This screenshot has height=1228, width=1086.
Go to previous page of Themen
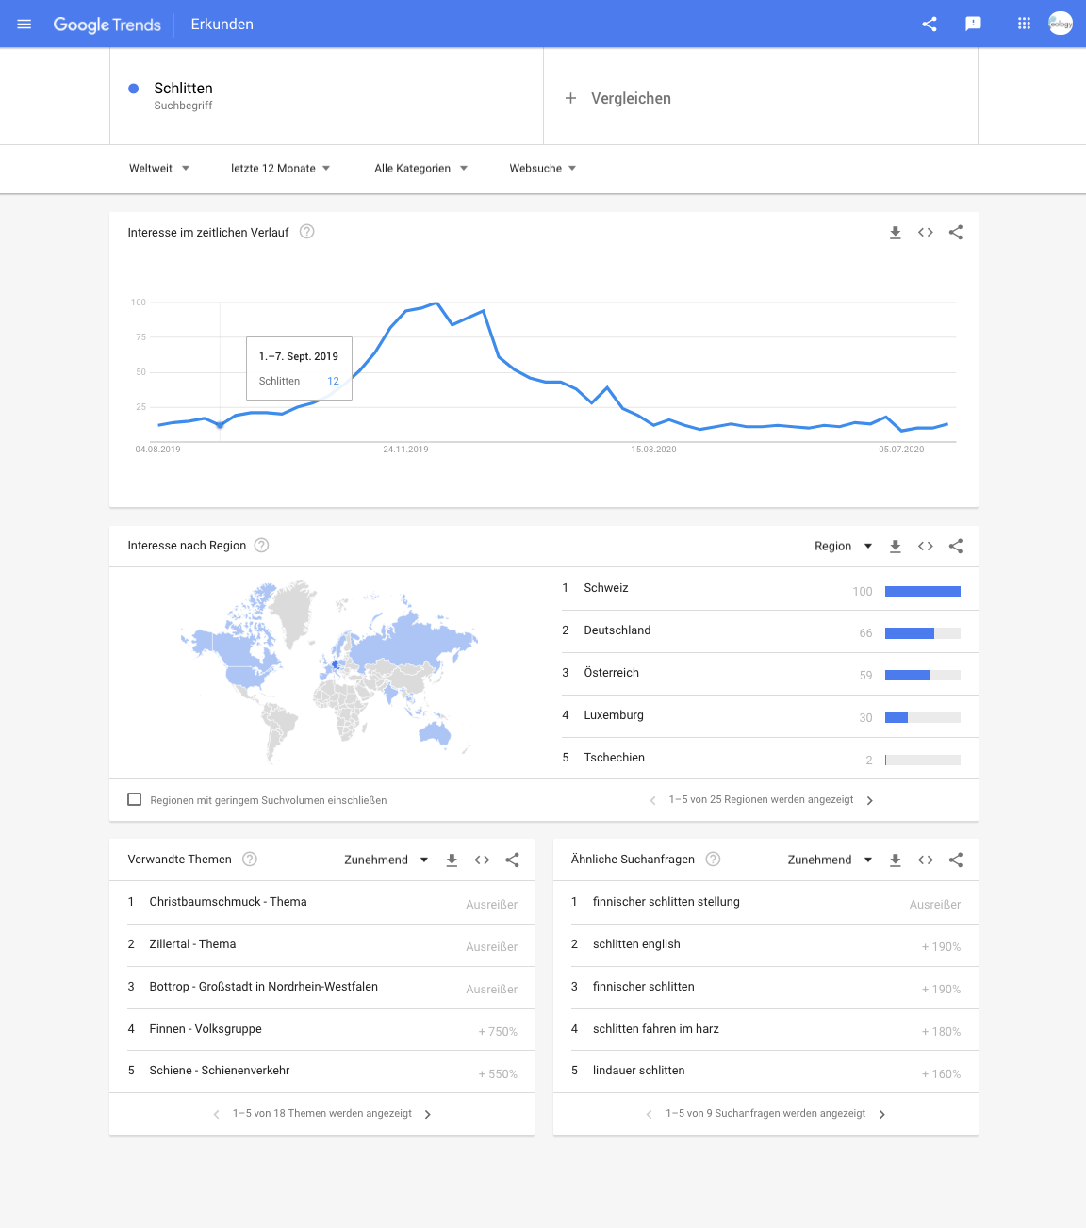216,1114
